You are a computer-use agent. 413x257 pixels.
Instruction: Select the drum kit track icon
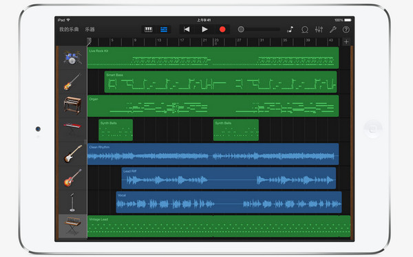pyautogui.click(x=72, y=58)
